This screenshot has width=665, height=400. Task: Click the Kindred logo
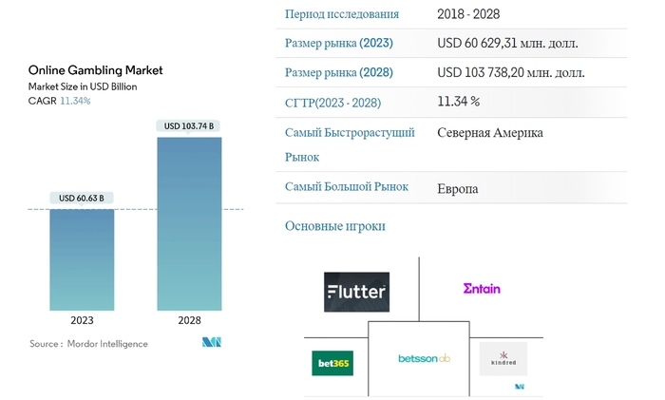(503, 358)
